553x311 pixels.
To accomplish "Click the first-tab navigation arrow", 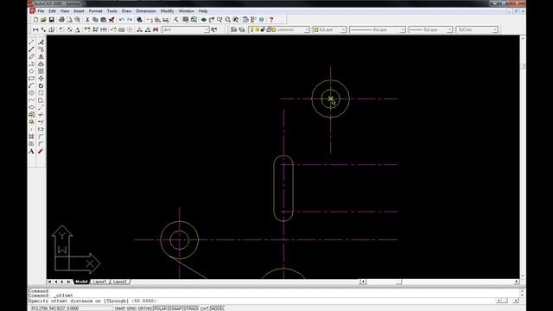I will tap(49, 282).
